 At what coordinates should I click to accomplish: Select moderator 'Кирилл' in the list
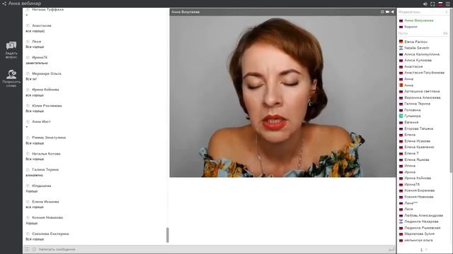pyautogui.click(x=411, y=27)
